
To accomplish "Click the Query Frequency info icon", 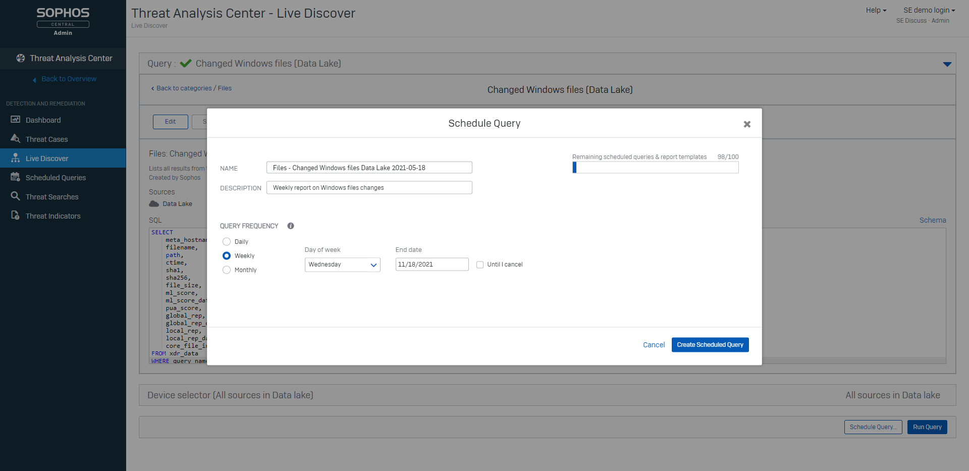I will click(291, 226).
